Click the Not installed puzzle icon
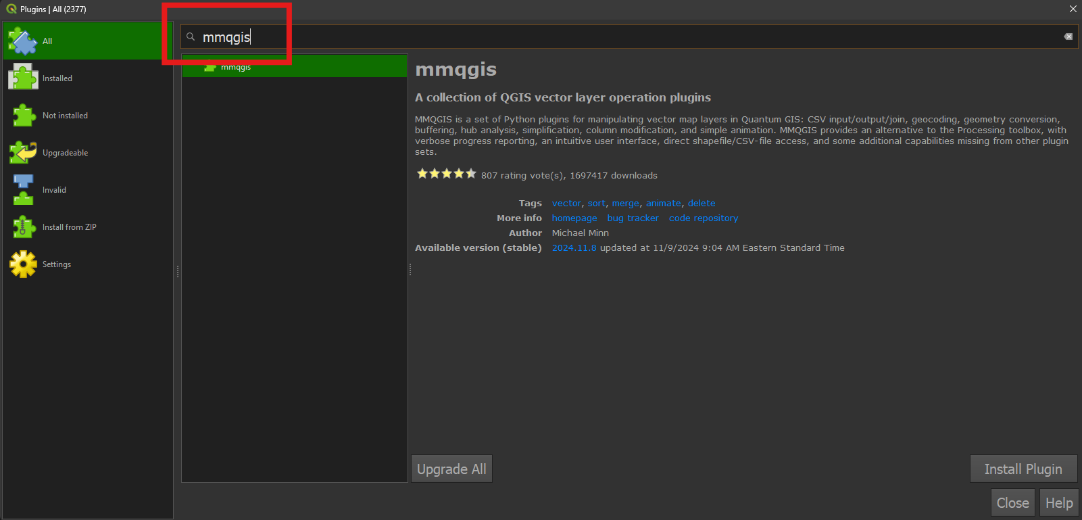 23,116
